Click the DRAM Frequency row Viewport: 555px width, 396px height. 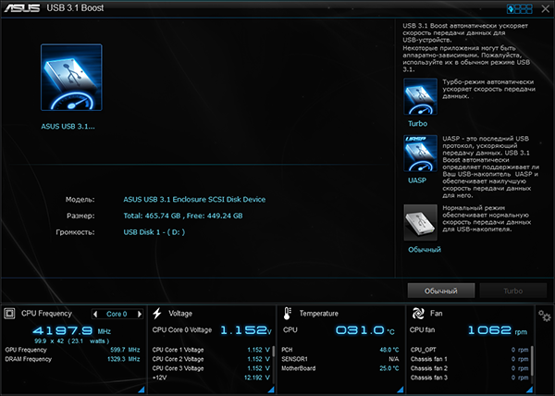[72, 359]
